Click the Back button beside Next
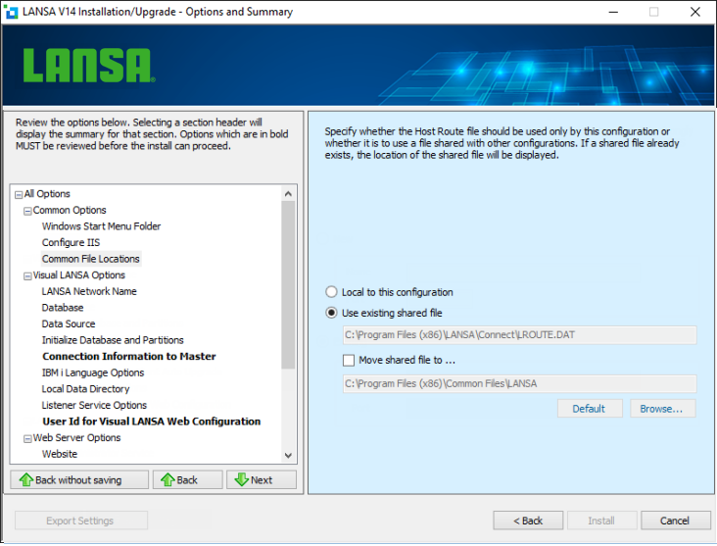Viewport: 717px width, 546px height. 187,479
